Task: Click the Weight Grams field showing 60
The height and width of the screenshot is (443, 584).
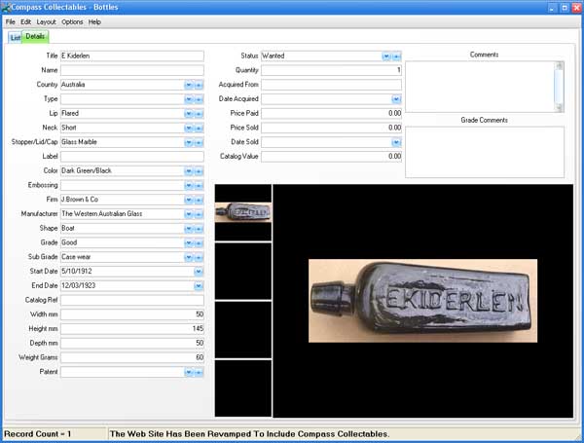Action: (132, 357)
